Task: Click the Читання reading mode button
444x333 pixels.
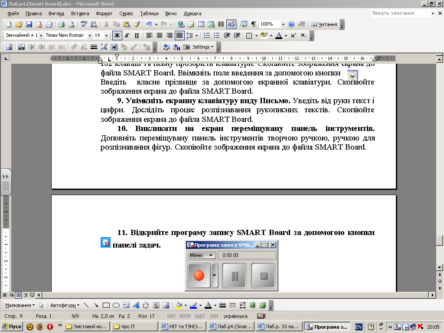Action: pos(324,24)
